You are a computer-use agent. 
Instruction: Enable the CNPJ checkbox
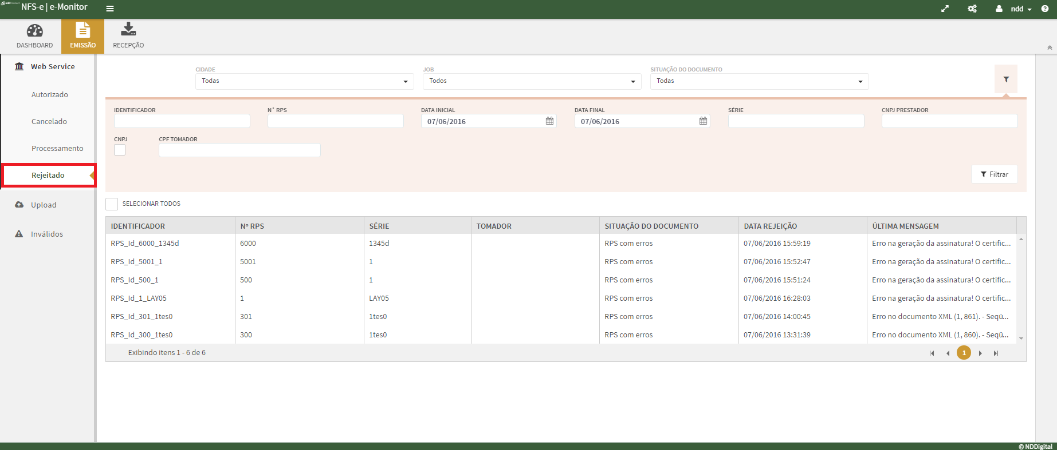(120, 150)
